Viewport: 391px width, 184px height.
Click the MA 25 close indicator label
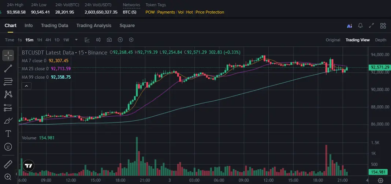[35, 69]
